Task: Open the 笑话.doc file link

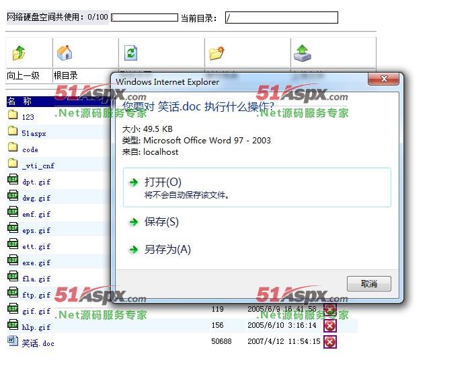Action: click(38, 343)
